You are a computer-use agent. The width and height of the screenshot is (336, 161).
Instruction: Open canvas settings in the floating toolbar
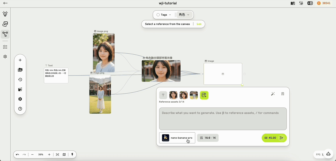click(20, 99)
